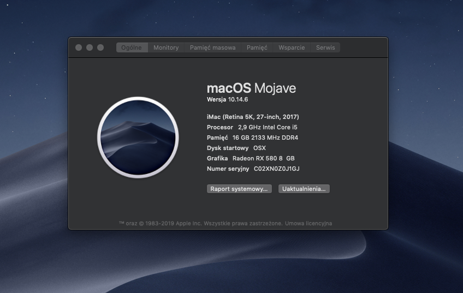Click the Grafika label

click(217, 158)
